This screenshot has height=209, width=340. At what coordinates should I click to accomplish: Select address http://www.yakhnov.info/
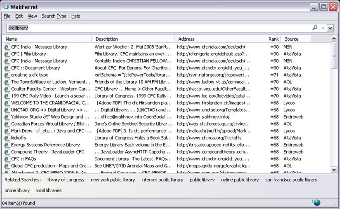pos(203,117)
